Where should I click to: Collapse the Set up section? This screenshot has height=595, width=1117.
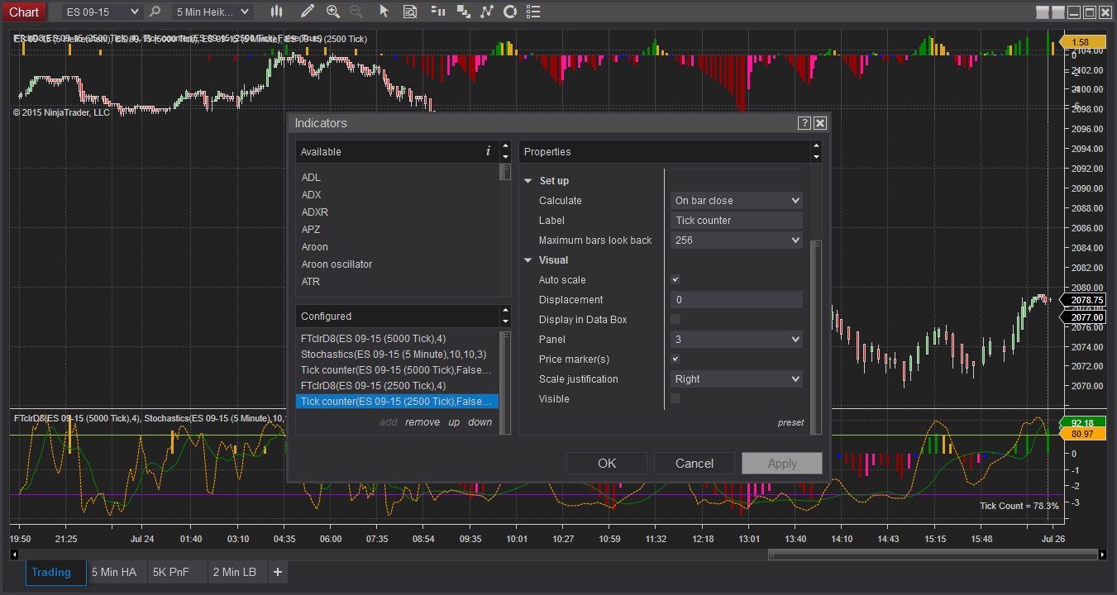(528, 181)
